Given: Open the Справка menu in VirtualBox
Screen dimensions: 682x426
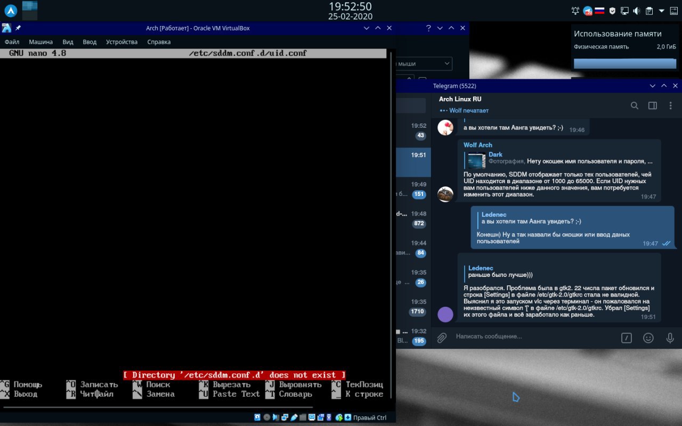Looking at the screenshot, I should 159,42.
